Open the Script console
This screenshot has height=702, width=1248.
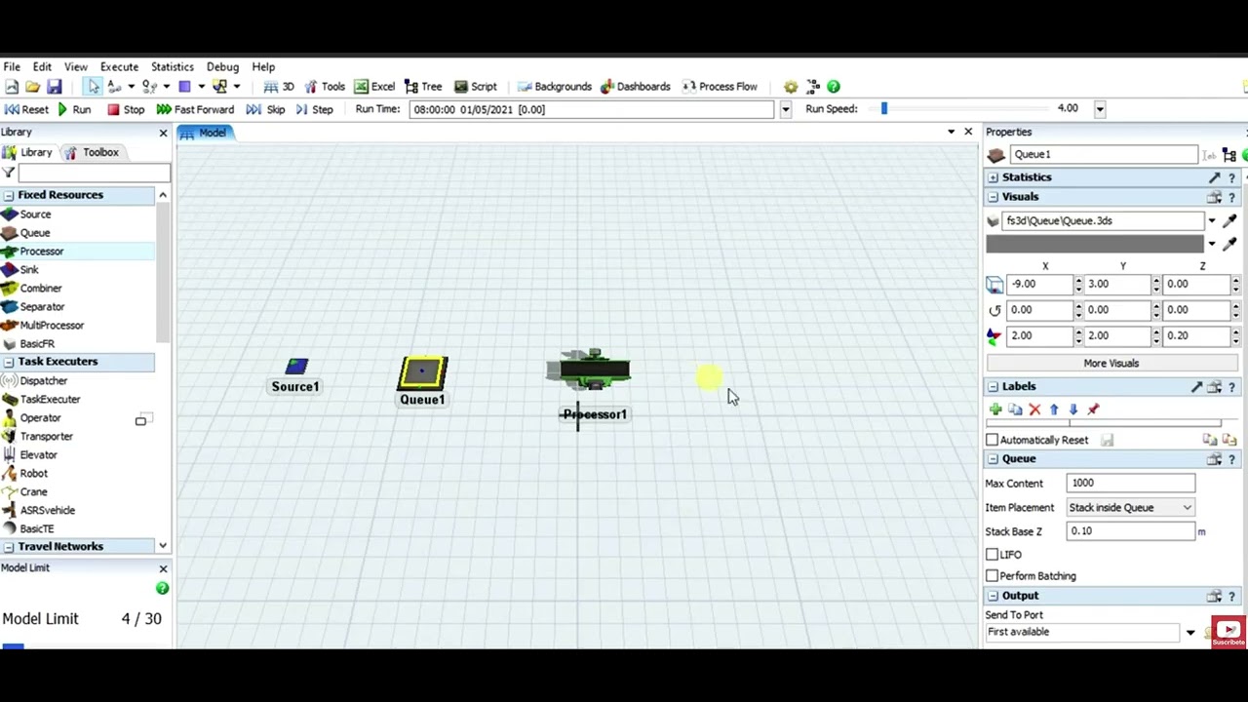(475, 87)
